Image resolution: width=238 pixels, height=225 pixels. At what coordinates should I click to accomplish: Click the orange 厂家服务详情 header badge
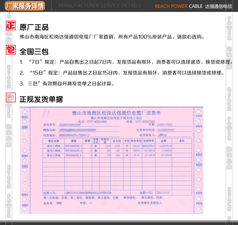point(25,6)
